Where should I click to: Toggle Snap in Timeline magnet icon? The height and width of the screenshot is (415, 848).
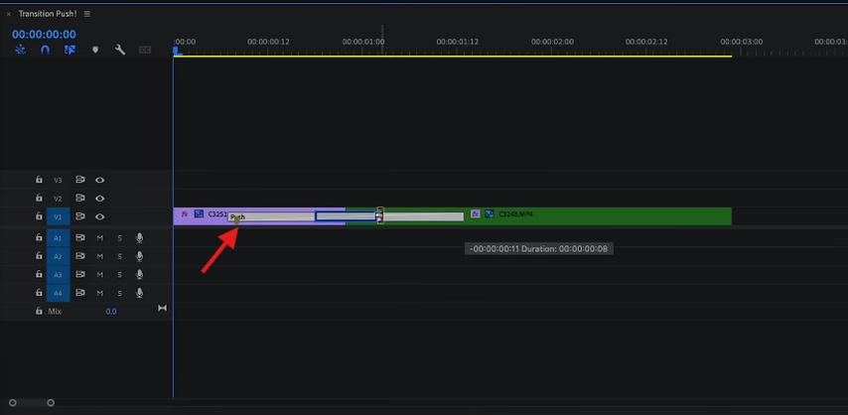coord(46,50)
